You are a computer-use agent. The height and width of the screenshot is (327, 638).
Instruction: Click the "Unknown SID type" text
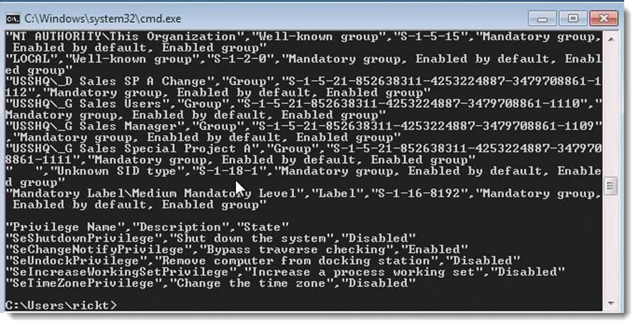[117, 171]
